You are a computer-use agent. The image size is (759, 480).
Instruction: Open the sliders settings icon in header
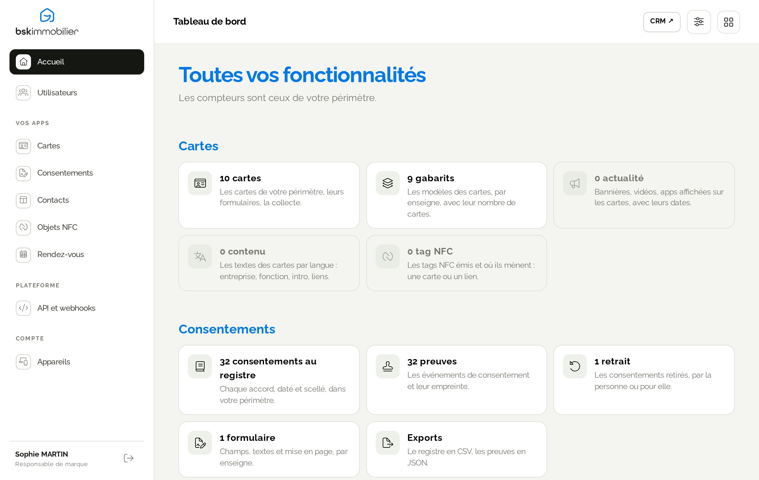pos(699,22)
